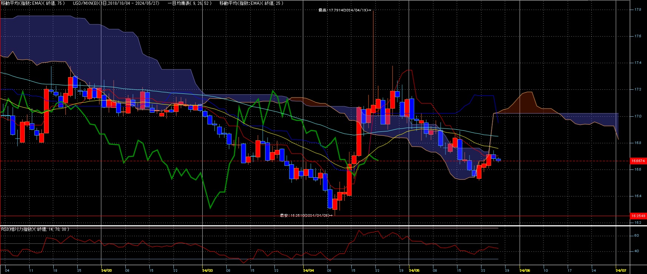647x274 pixels.
Task: Click the date axis label 17
Action: pos(569,270)
